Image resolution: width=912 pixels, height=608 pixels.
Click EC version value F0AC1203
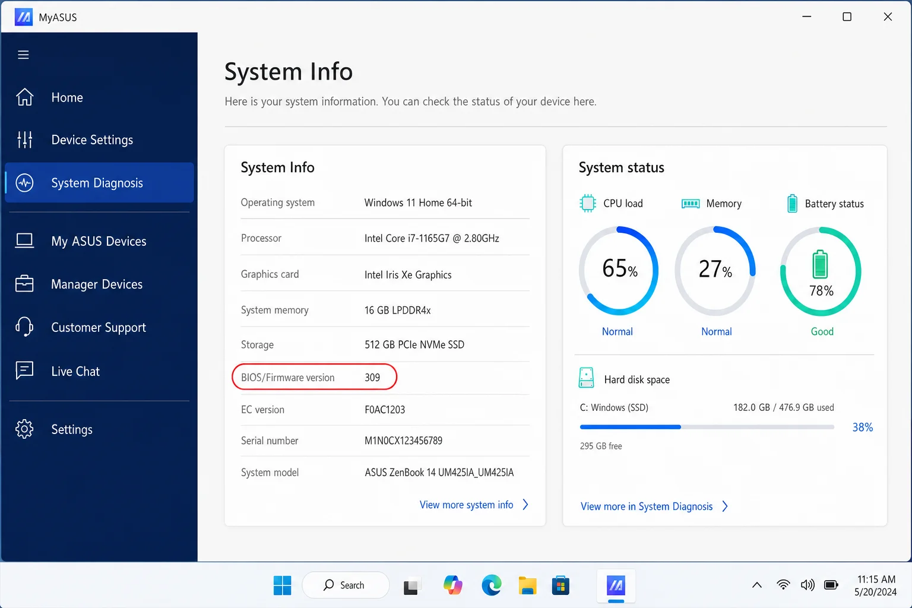click(x=385, y=410)
